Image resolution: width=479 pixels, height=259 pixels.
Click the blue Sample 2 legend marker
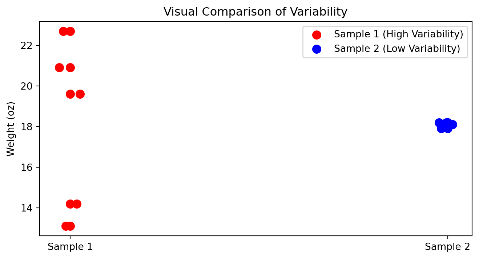[317, 49]
